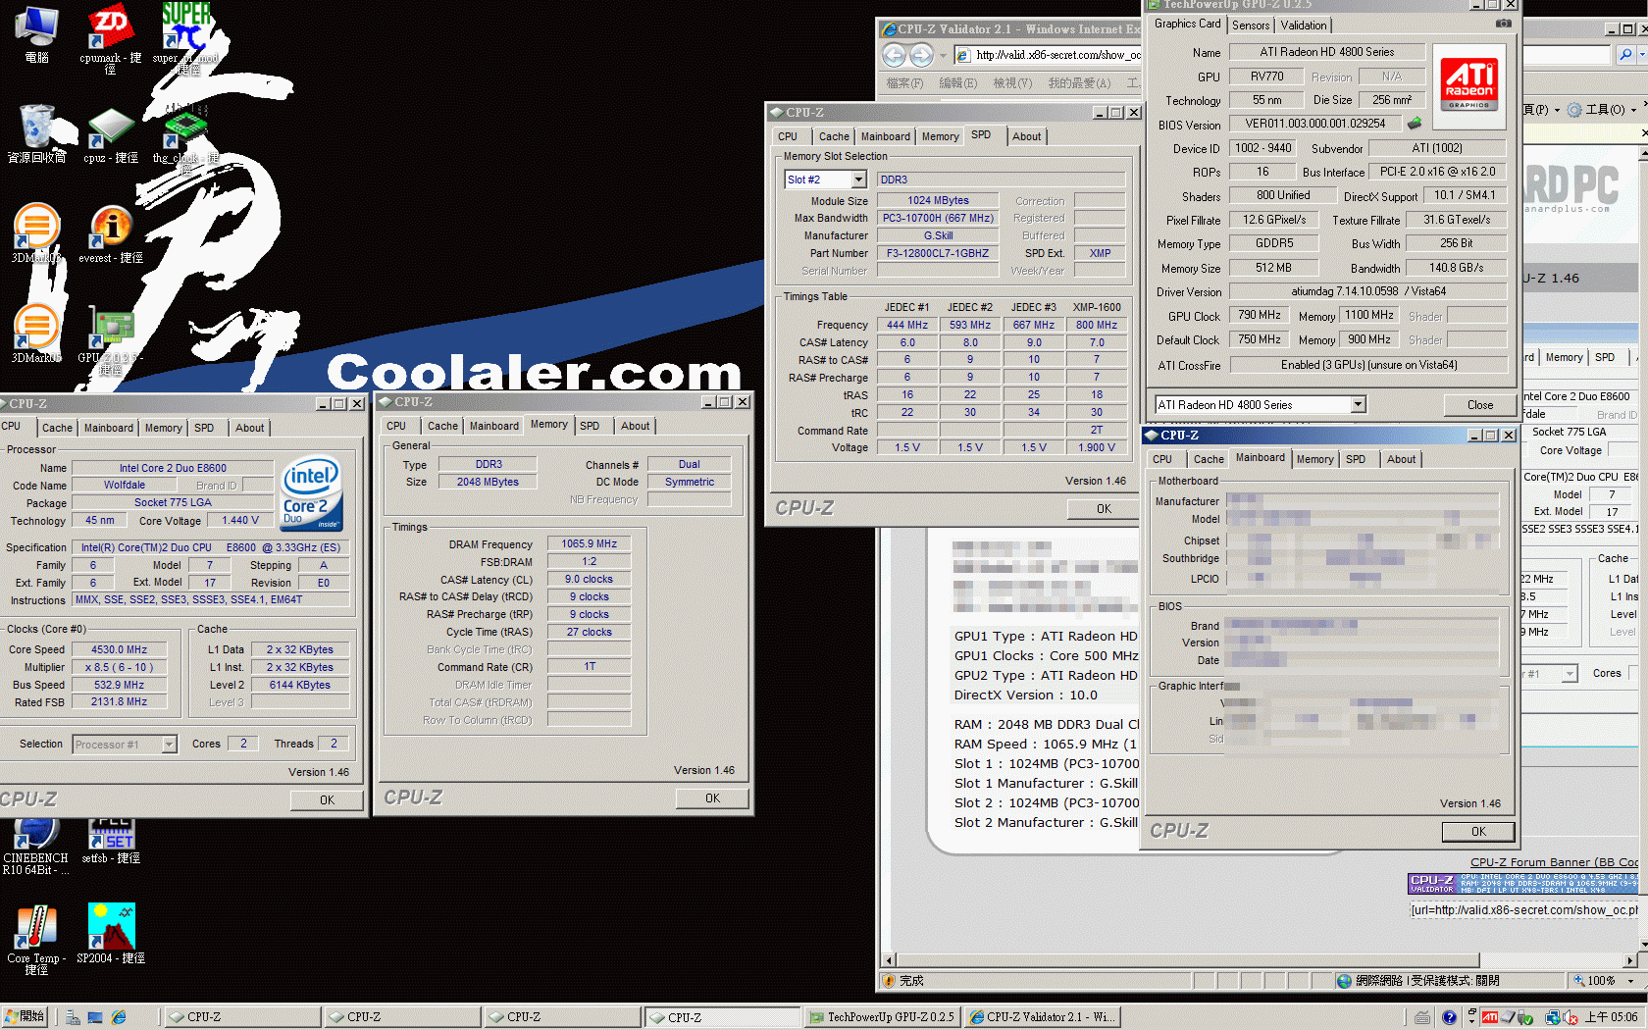Open the Processor #1 selection dropdown
The height and width of the screenshot is (1030, 1648).
point(169,745)
